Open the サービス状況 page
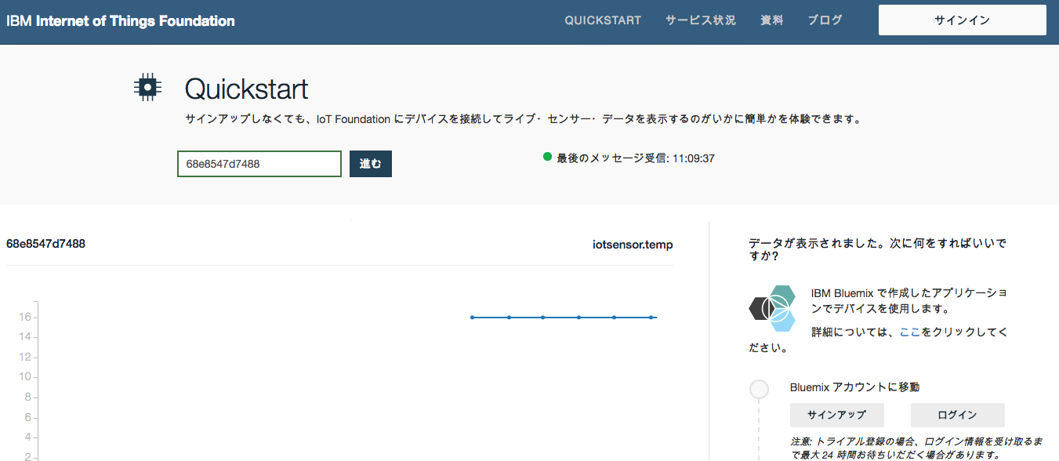1059x461 pixels. (699, 20)
